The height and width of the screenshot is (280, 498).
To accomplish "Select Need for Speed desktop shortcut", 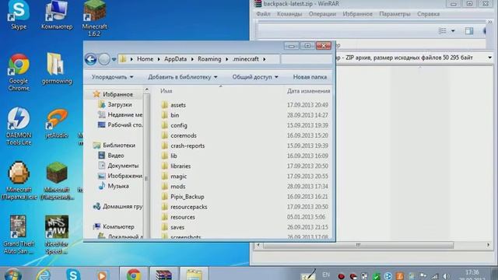I will [x=57, y=235].
